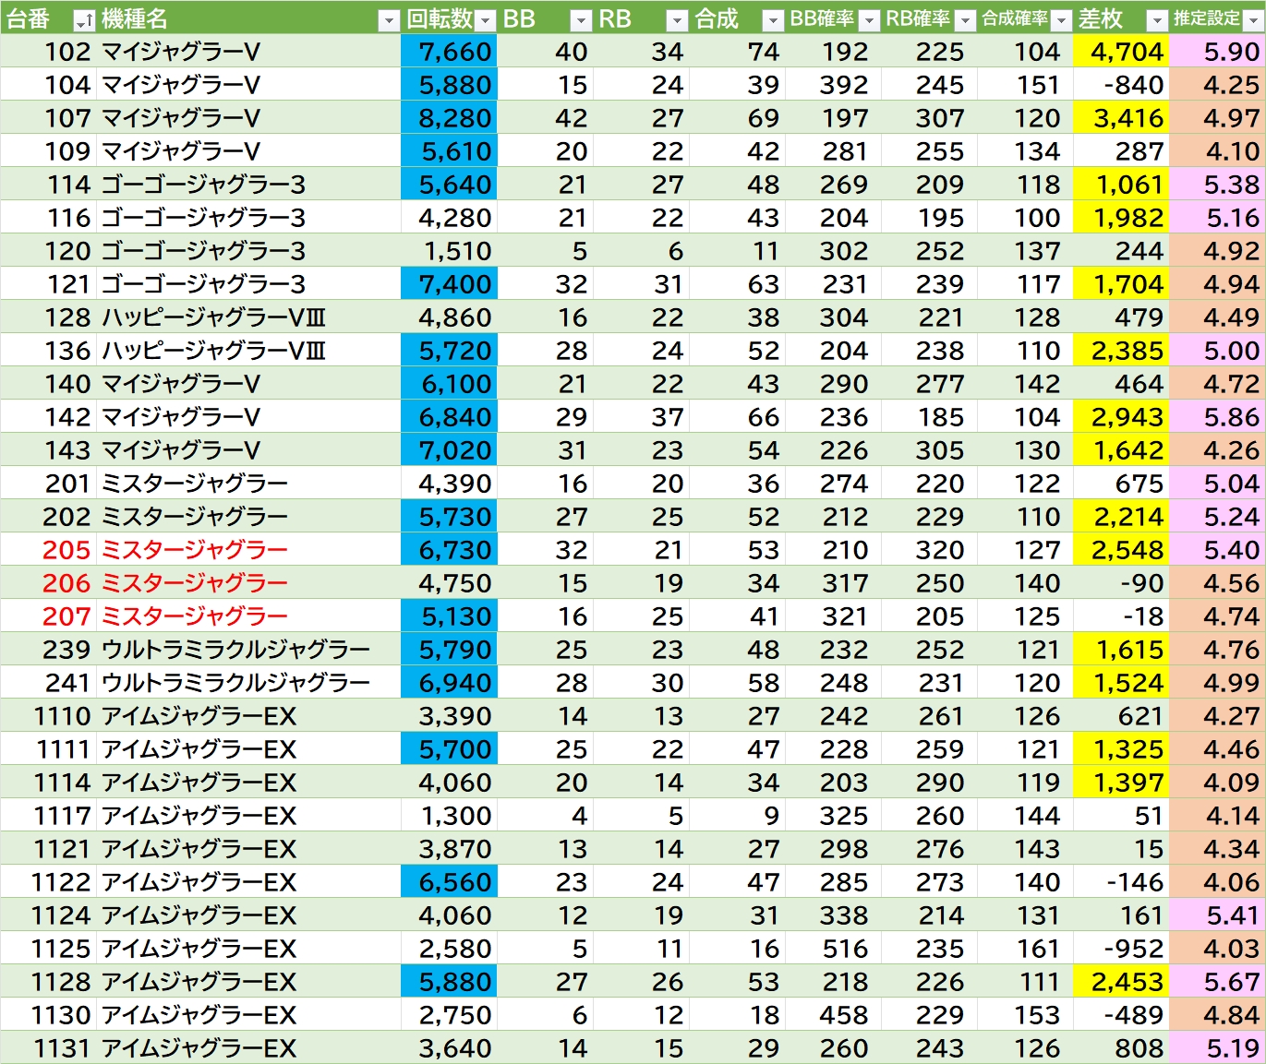
Task: Select machine number 109 cell
Action: pos(48,151)
